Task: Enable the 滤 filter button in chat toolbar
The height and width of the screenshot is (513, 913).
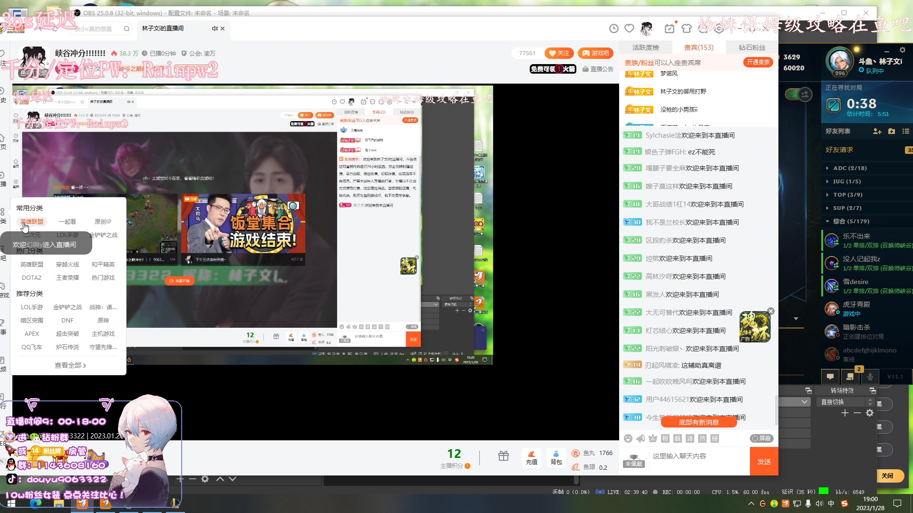Action: pos(690,438)
